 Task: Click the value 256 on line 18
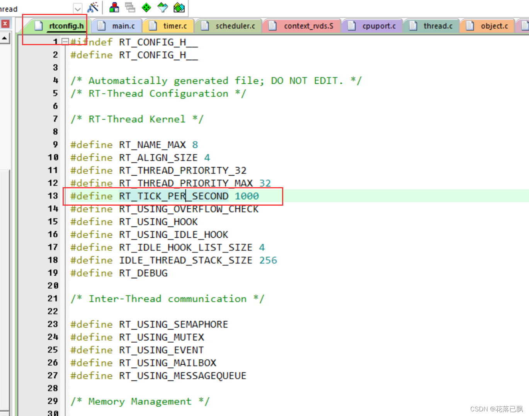pos(268,260)
